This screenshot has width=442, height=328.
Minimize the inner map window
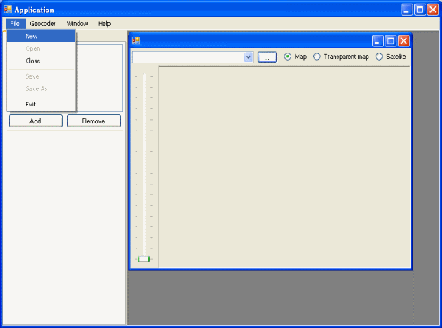click(x=378, y=41)
